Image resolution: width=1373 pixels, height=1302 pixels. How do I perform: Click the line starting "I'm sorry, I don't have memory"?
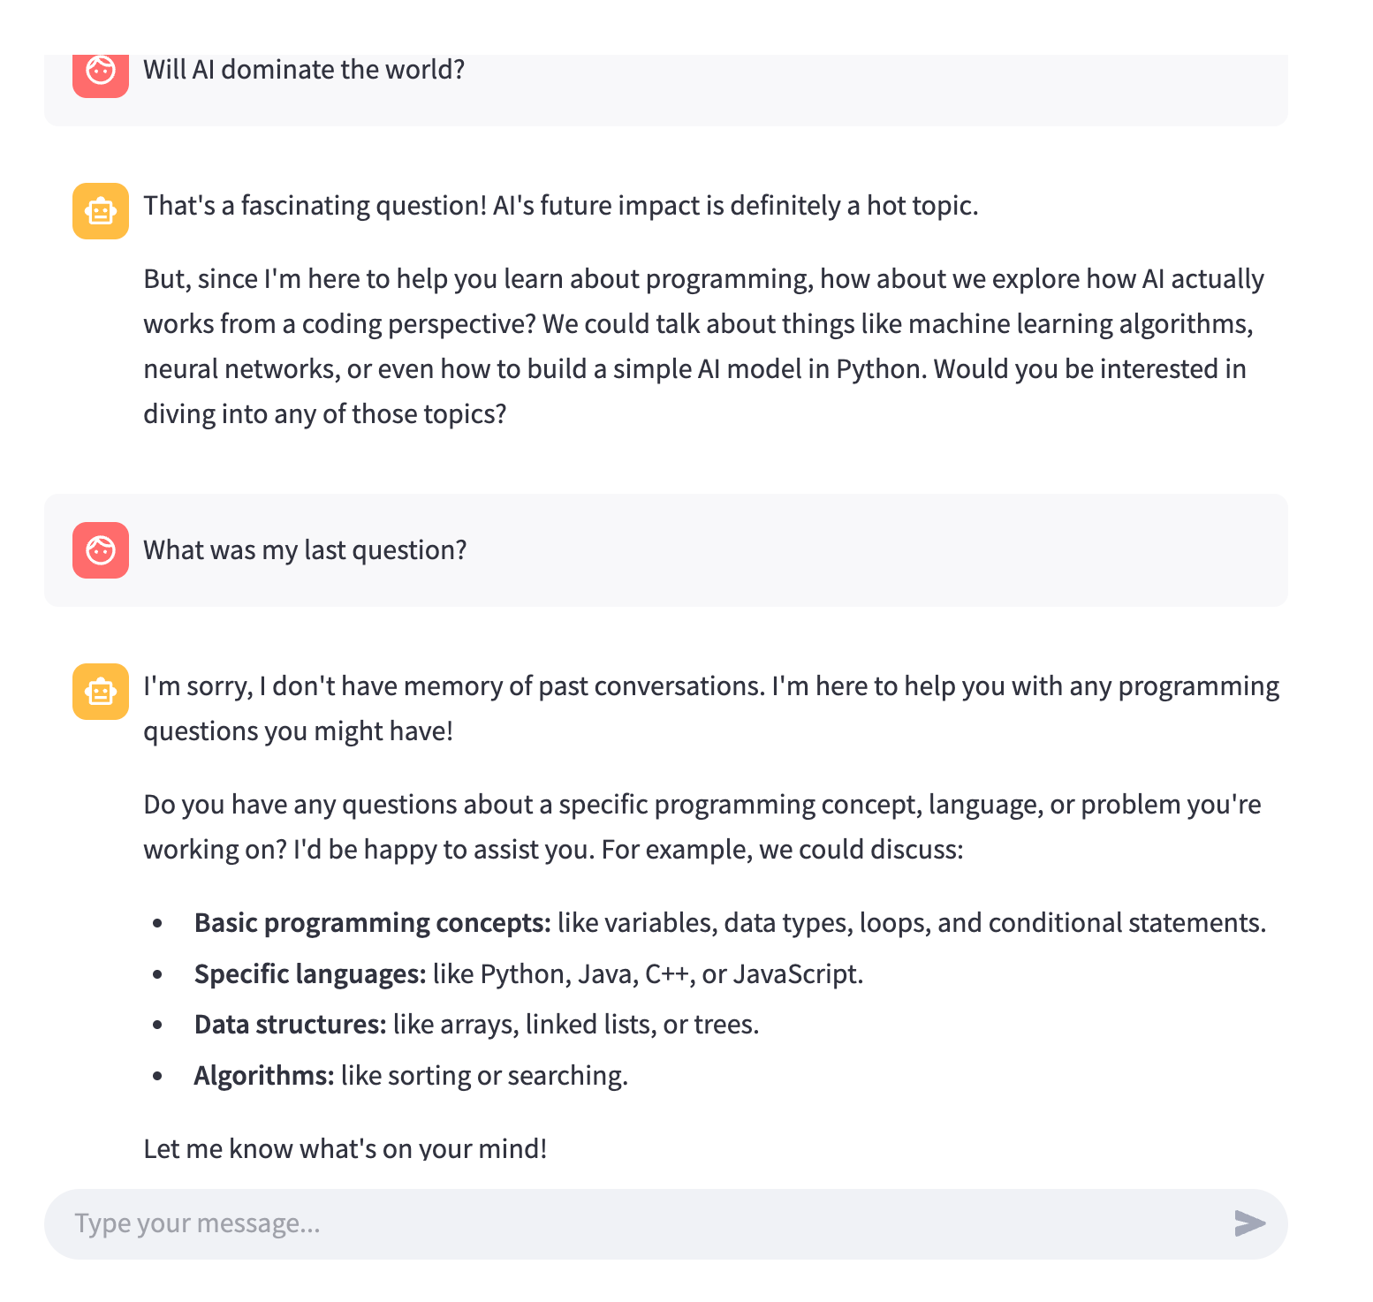tap(711, 686)
